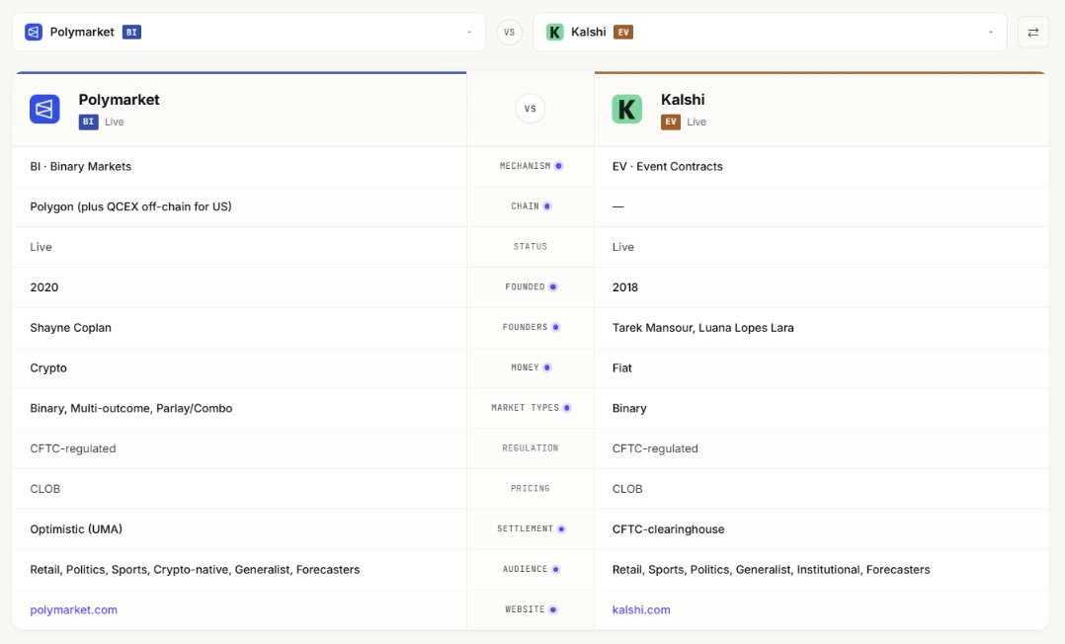The width and height of the screenshot is (1065, 644).
Task: Click the info dot next to CHAIN
Action: click(546, 206)
